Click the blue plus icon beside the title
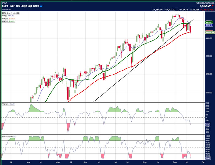Image resolution: width=215 pixels, height=165 pixels. click(x=41, y=6)
